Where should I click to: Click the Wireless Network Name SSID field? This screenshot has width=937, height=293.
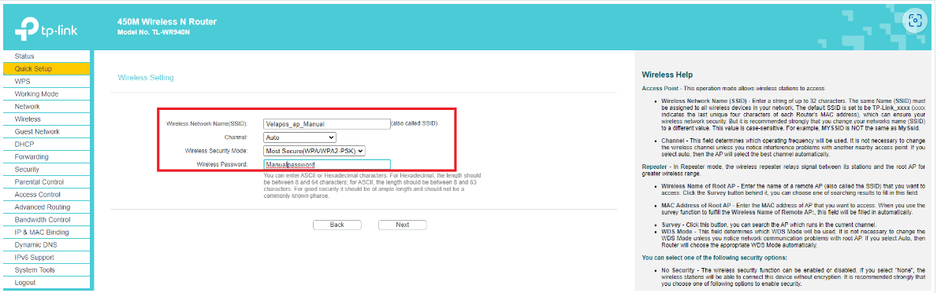pyautogui.click(x=326, y=124)
